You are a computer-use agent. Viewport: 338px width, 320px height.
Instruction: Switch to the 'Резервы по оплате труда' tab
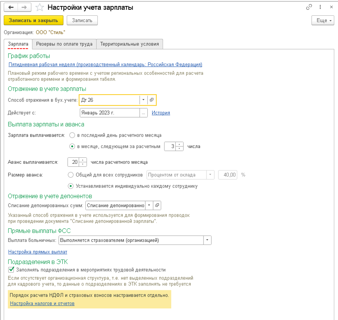click(64, 44)
